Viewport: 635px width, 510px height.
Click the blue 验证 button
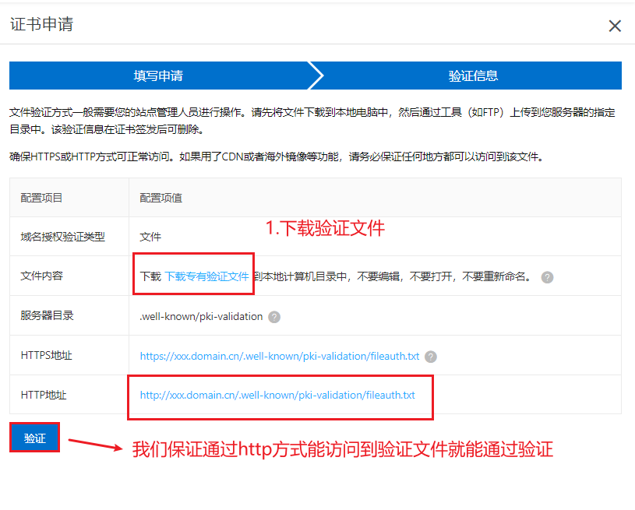pos(35,438)
